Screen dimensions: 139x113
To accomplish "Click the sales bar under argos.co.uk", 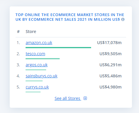I will point(36,70).
